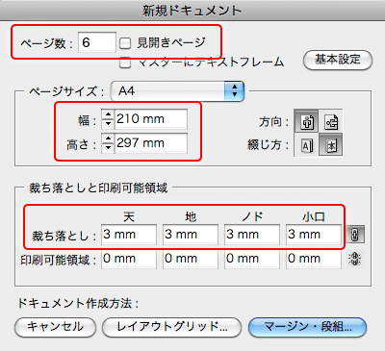385x351 pixels.
Task: Decrease 高さ value with down arrow
Action: (x=108, y=148)
